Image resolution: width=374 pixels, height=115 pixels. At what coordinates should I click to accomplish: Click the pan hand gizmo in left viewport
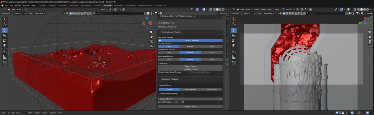point(151,37)
